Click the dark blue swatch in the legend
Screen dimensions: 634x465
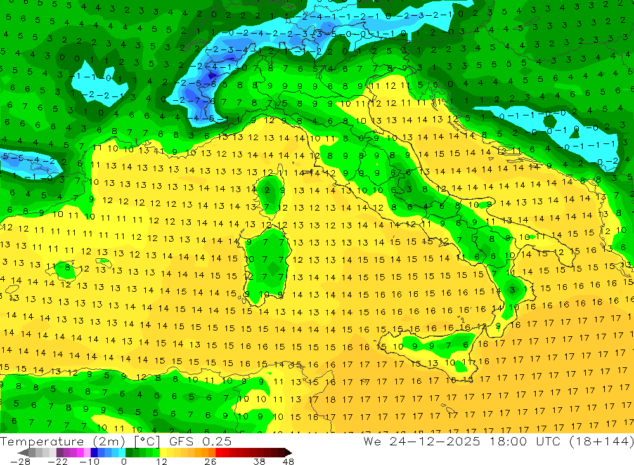[94, 452]
